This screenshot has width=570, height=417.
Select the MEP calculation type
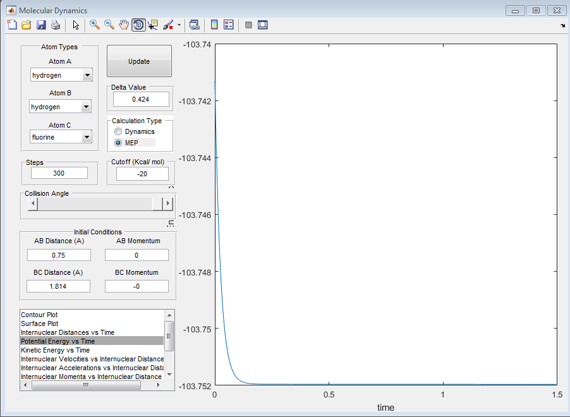pyautogui.click(x=118, y=143)
